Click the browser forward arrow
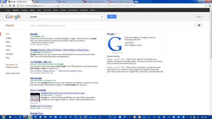212x119 pixels. [6, 6]
